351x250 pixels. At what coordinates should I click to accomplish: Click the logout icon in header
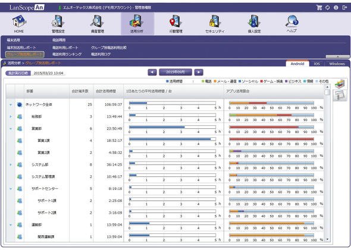point(344,8)
